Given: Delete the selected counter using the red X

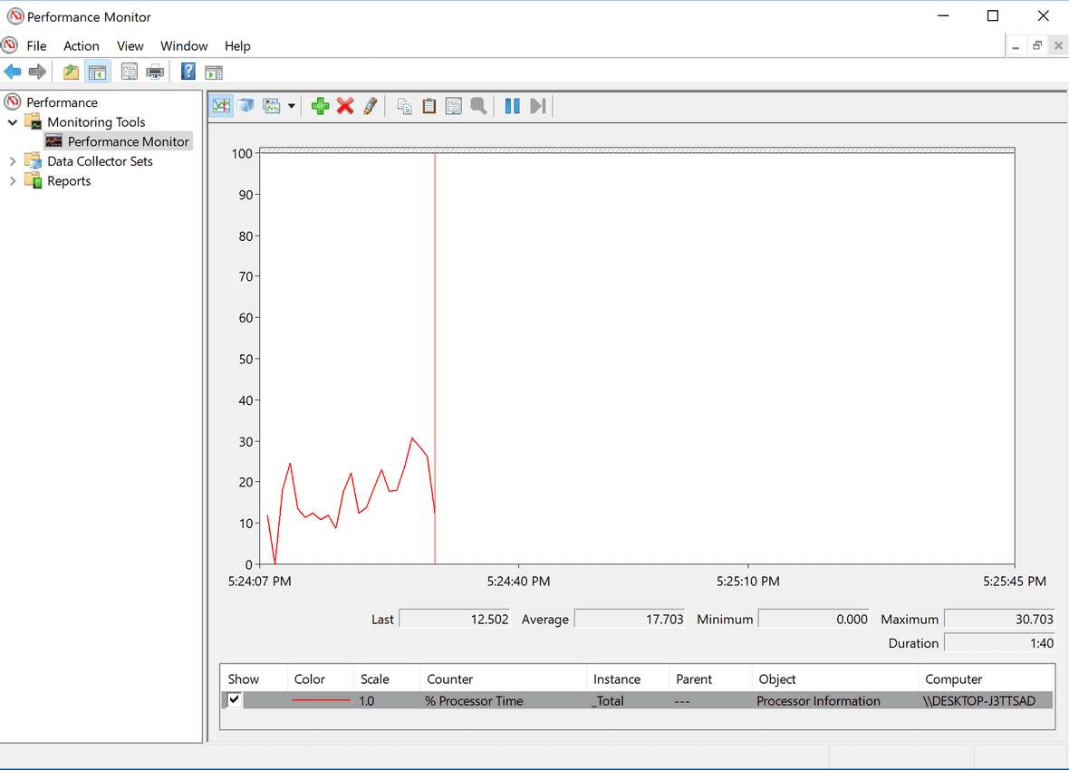Looking at the screenshot, I should tap(345, 105).
